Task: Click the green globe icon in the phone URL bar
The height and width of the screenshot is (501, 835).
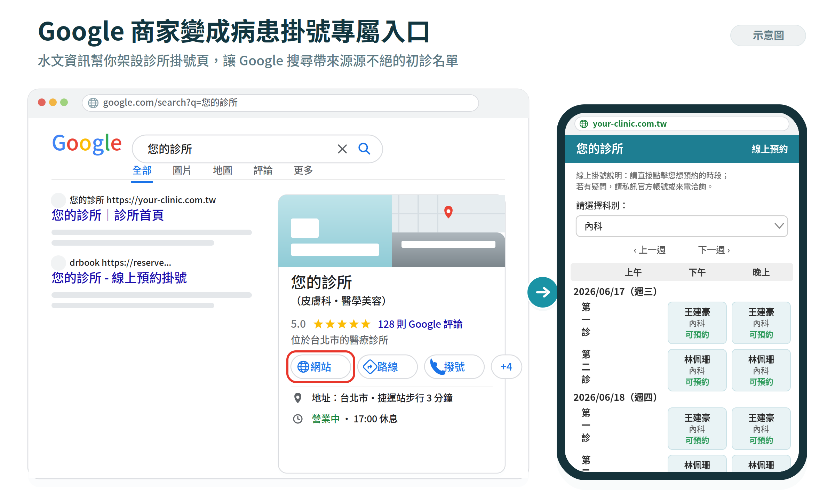Action: coord(584,124)
